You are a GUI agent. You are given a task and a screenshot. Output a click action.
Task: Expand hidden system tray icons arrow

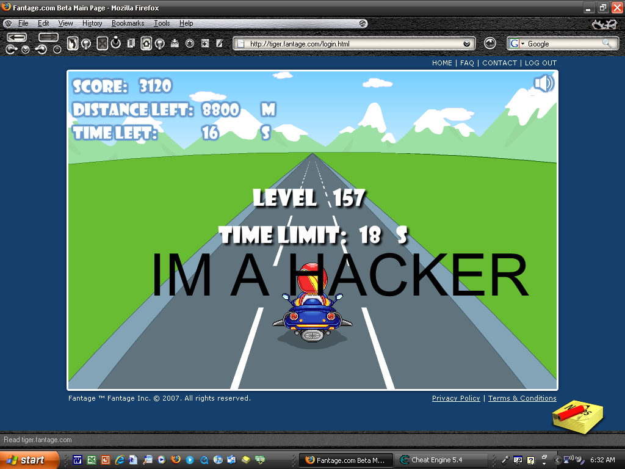(x=557, y=460)
